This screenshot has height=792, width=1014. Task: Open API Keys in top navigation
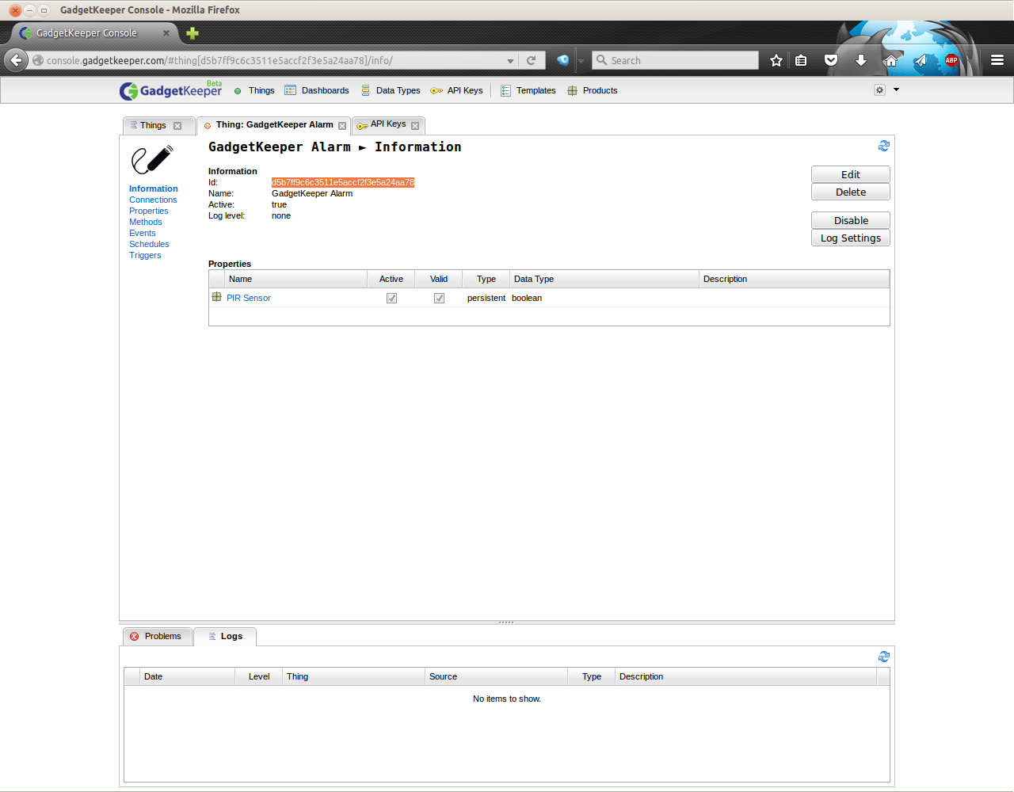pyautogui.click(x=456, y=90)
